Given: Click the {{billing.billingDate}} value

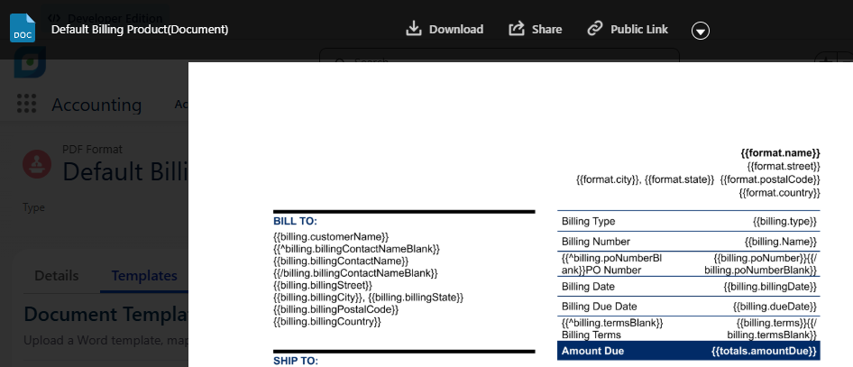Looking at the screenshot, I should click(x=770, y=287).
